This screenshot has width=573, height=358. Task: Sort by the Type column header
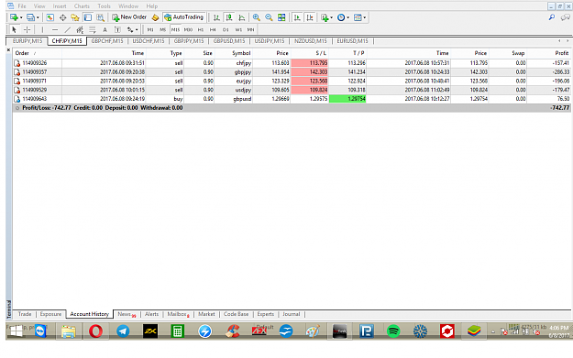point(165,53)
